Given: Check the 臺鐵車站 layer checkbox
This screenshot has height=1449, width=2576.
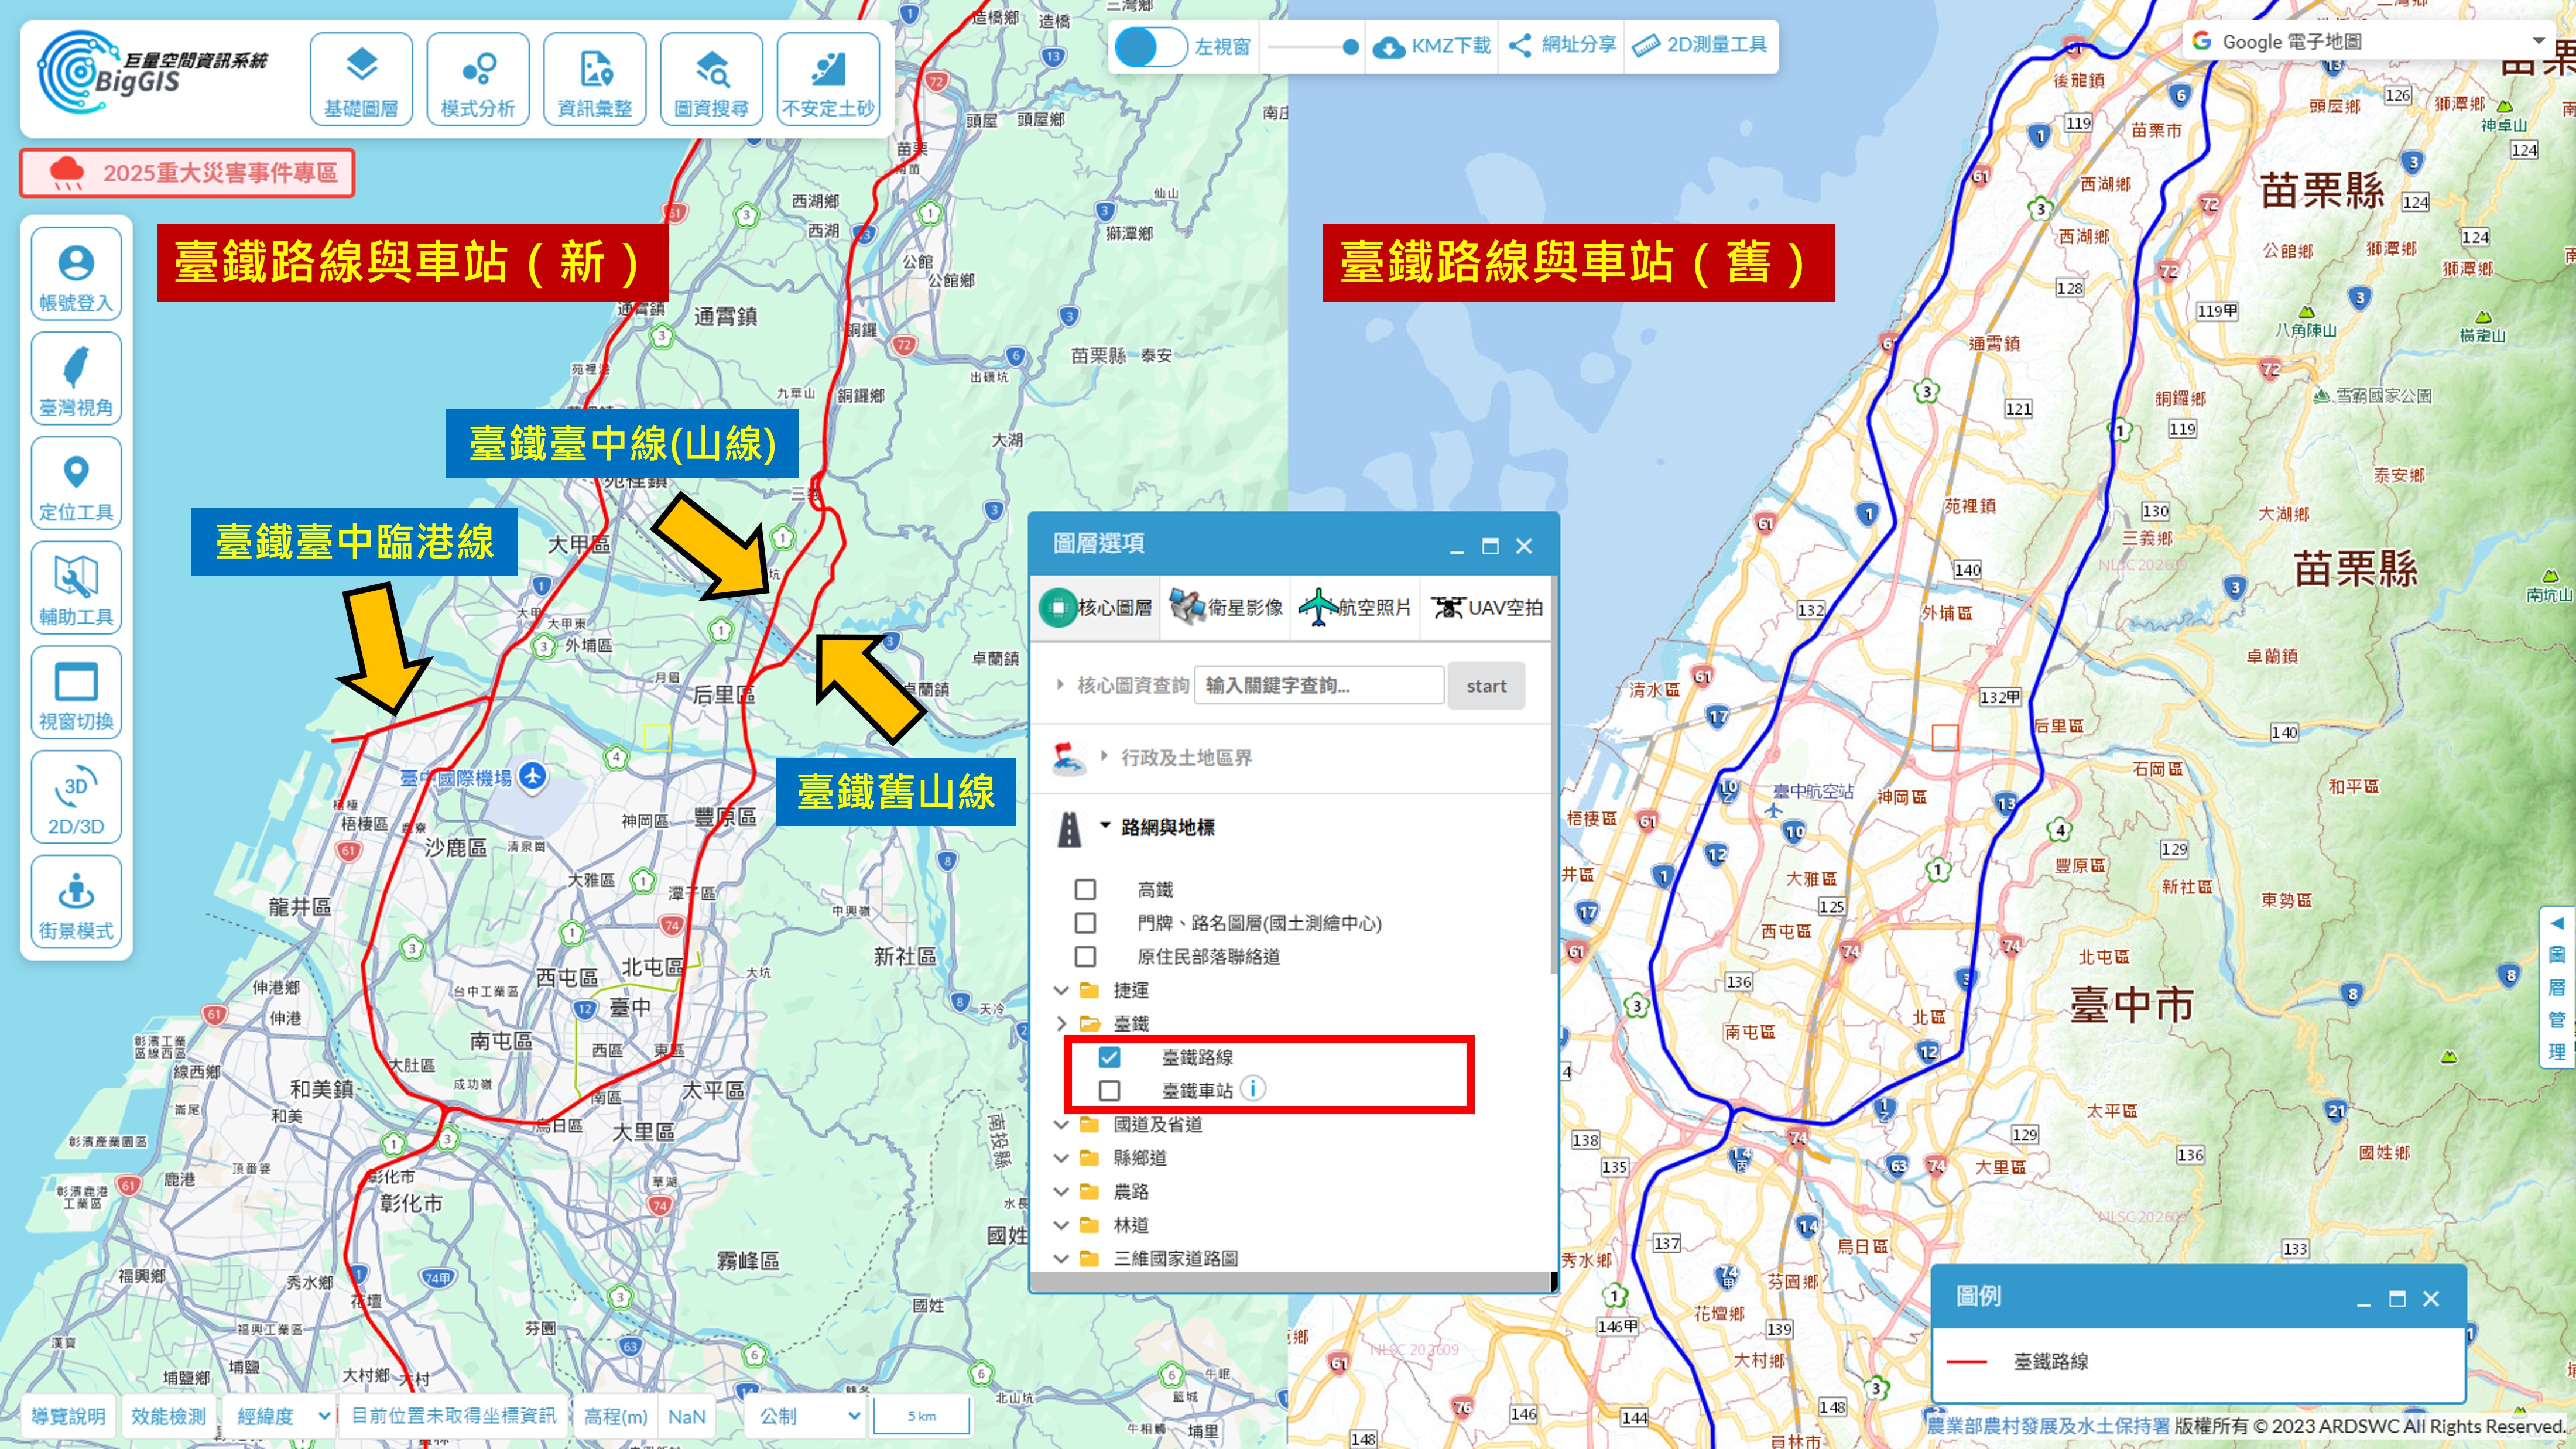Looking at the screenshot, I should (1109, 1090).
